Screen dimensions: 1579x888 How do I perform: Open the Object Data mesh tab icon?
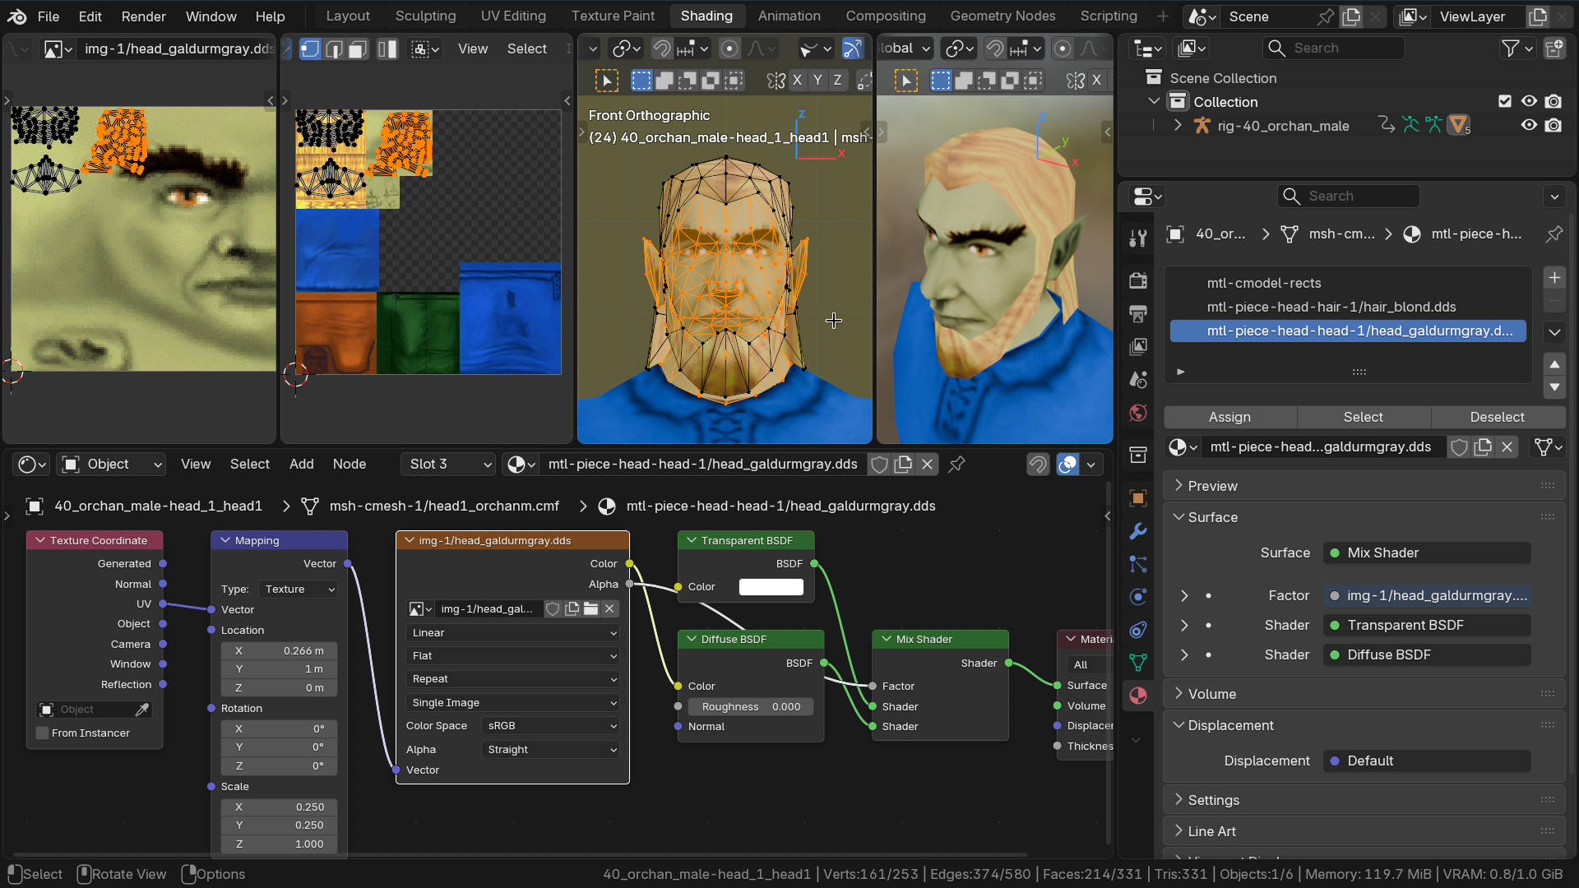coord(1138,663)
